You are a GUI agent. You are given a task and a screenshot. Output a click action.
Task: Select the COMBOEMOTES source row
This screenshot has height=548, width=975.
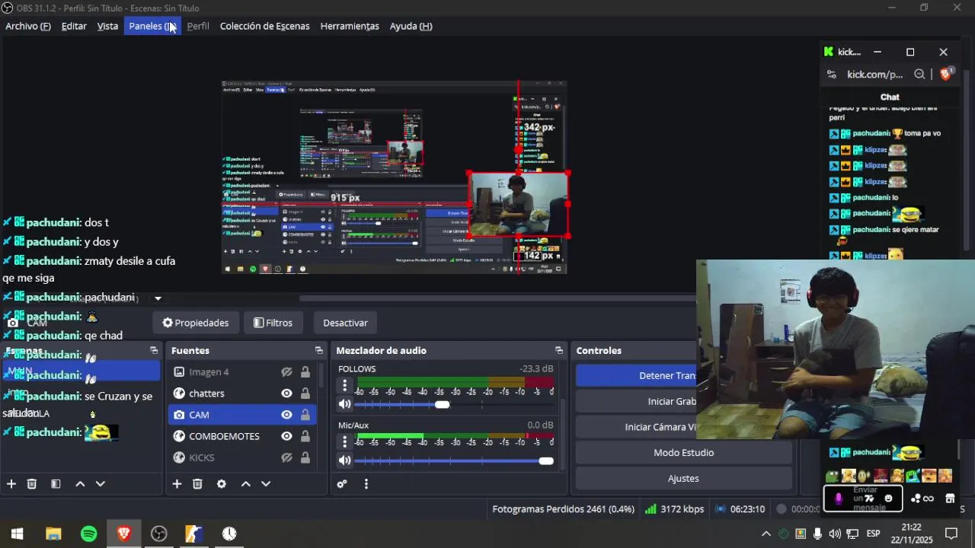(242, 436)
